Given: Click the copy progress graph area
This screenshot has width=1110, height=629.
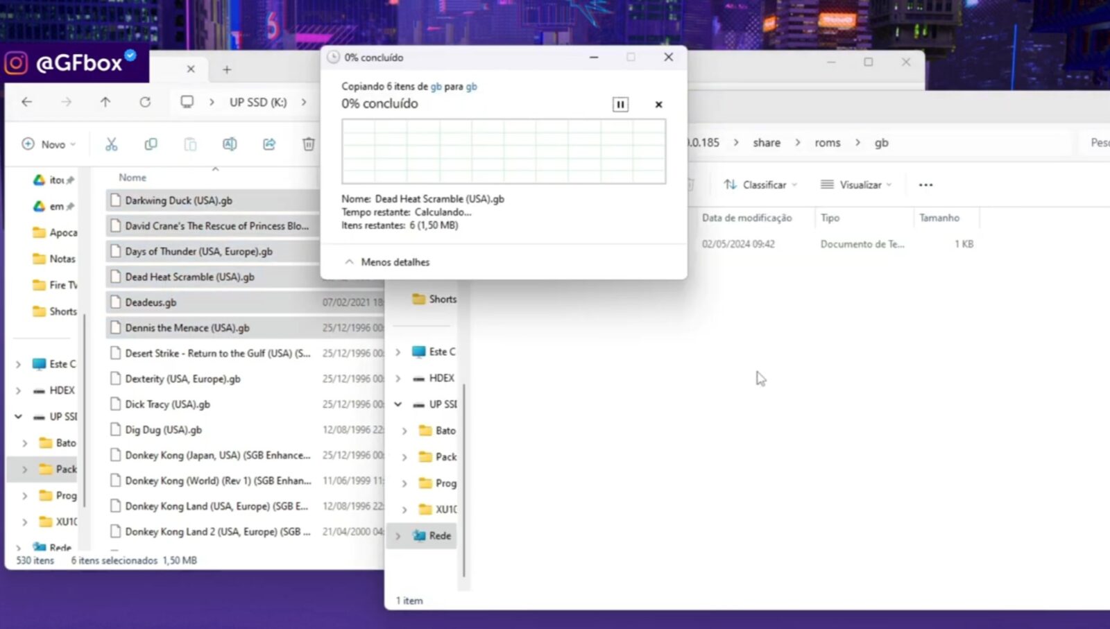Looking at the screenshot, I should (503, 151).
